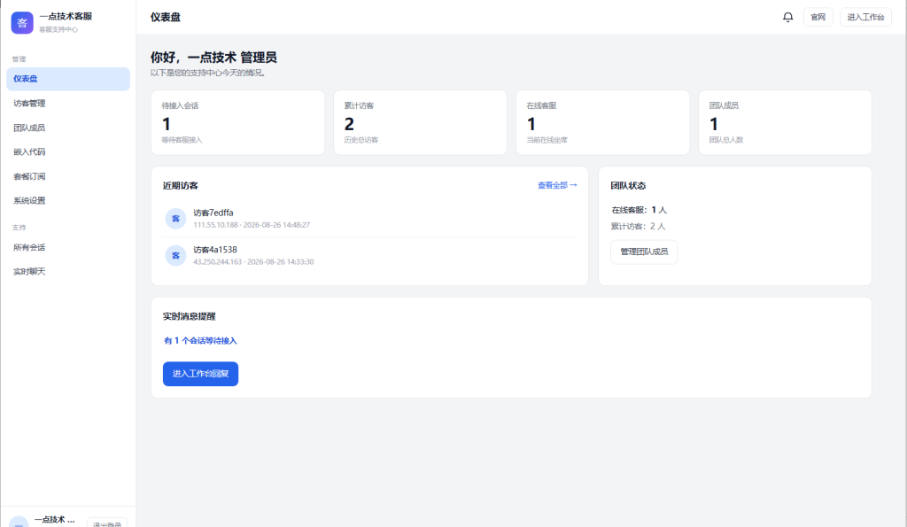
Task: Click the user avatar at sidebar bottom
Action: [19, 522]
